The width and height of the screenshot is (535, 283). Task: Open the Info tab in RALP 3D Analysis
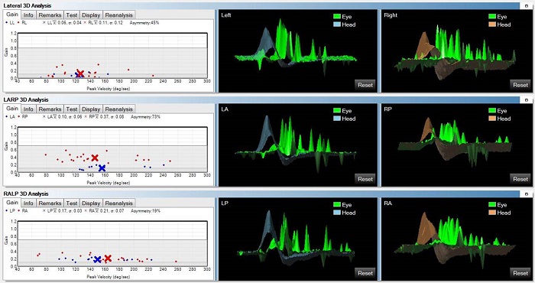coord(28,203)
